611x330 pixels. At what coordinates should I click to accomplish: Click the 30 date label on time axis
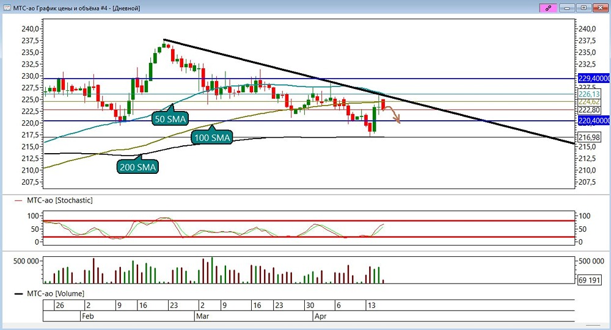(x=310, y=306)
